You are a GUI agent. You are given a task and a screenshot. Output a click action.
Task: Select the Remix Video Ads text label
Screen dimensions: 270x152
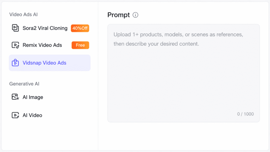pyautogui.click(x=42, y=45)
